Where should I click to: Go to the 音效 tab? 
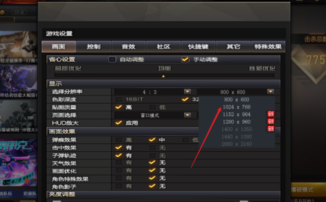click(x=128, y=47)
